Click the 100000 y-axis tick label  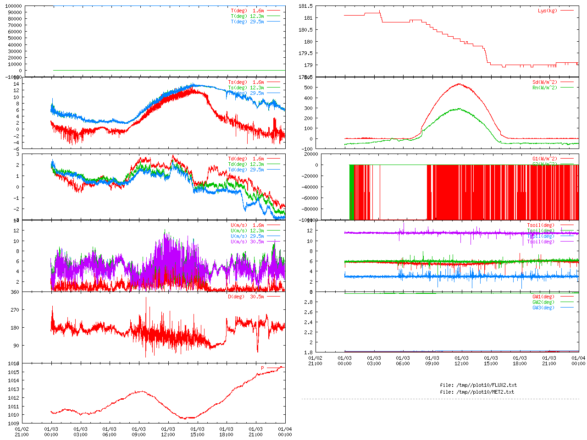pyautogui.click(x=13, y=6)
